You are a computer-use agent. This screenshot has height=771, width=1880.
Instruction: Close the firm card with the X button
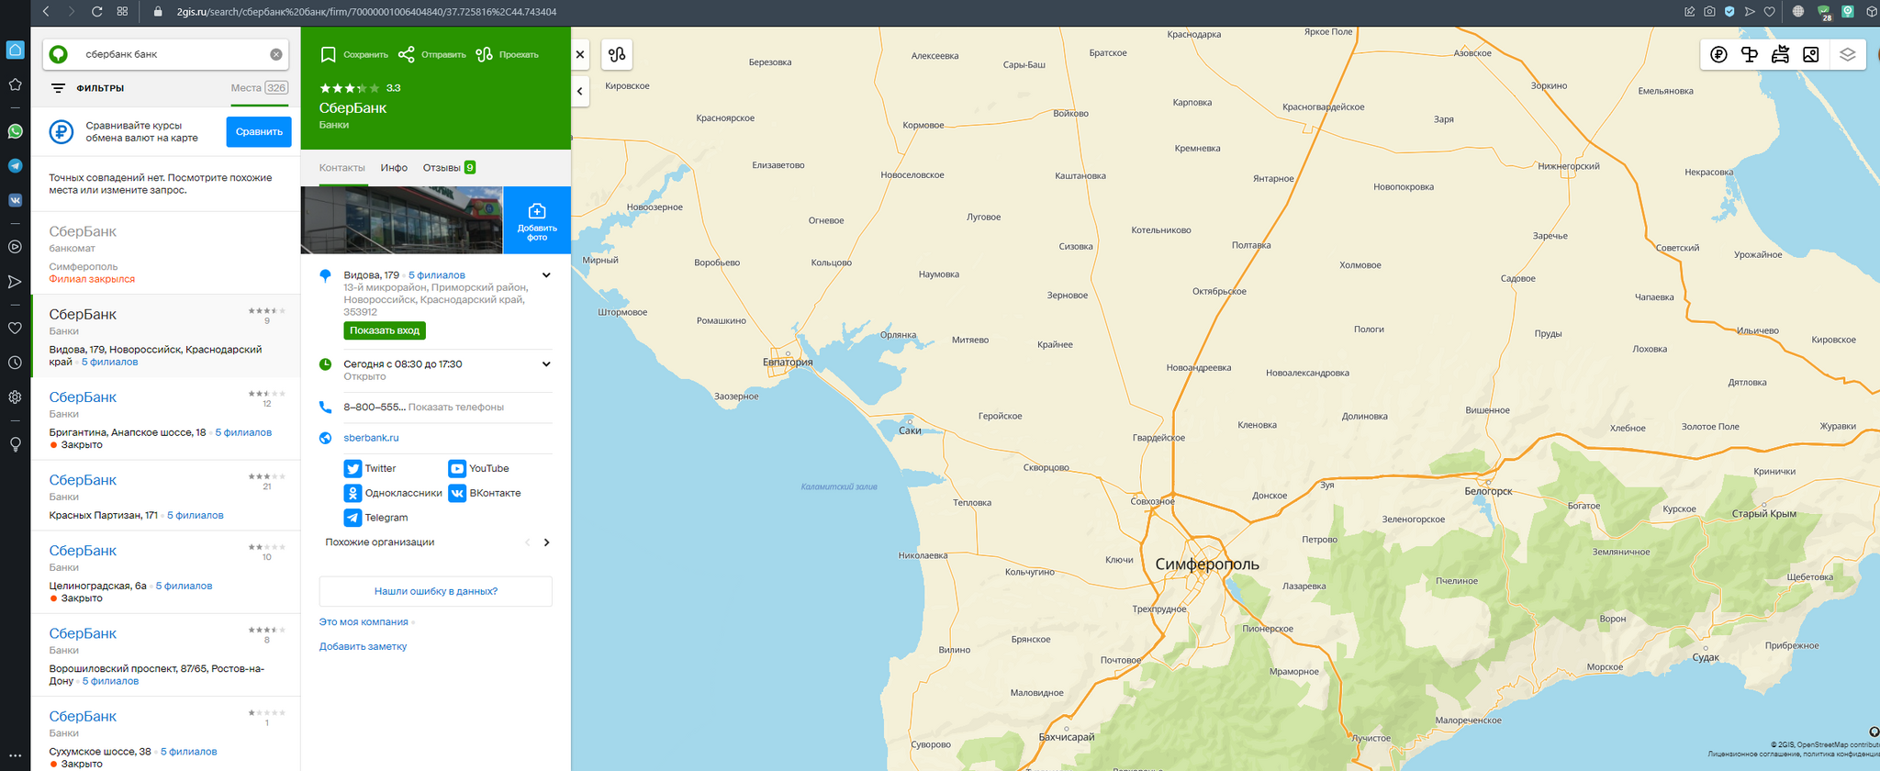[x=580, y=54]
